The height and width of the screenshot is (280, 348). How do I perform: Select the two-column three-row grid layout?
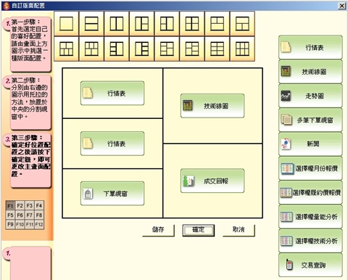(x=217, y=49)
